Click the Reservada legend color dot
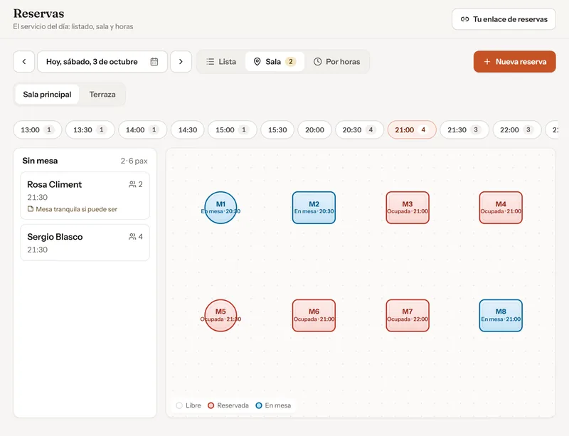The height and width of the screenshot is (436, 569). pyautogui.click(x=211, y=405)
